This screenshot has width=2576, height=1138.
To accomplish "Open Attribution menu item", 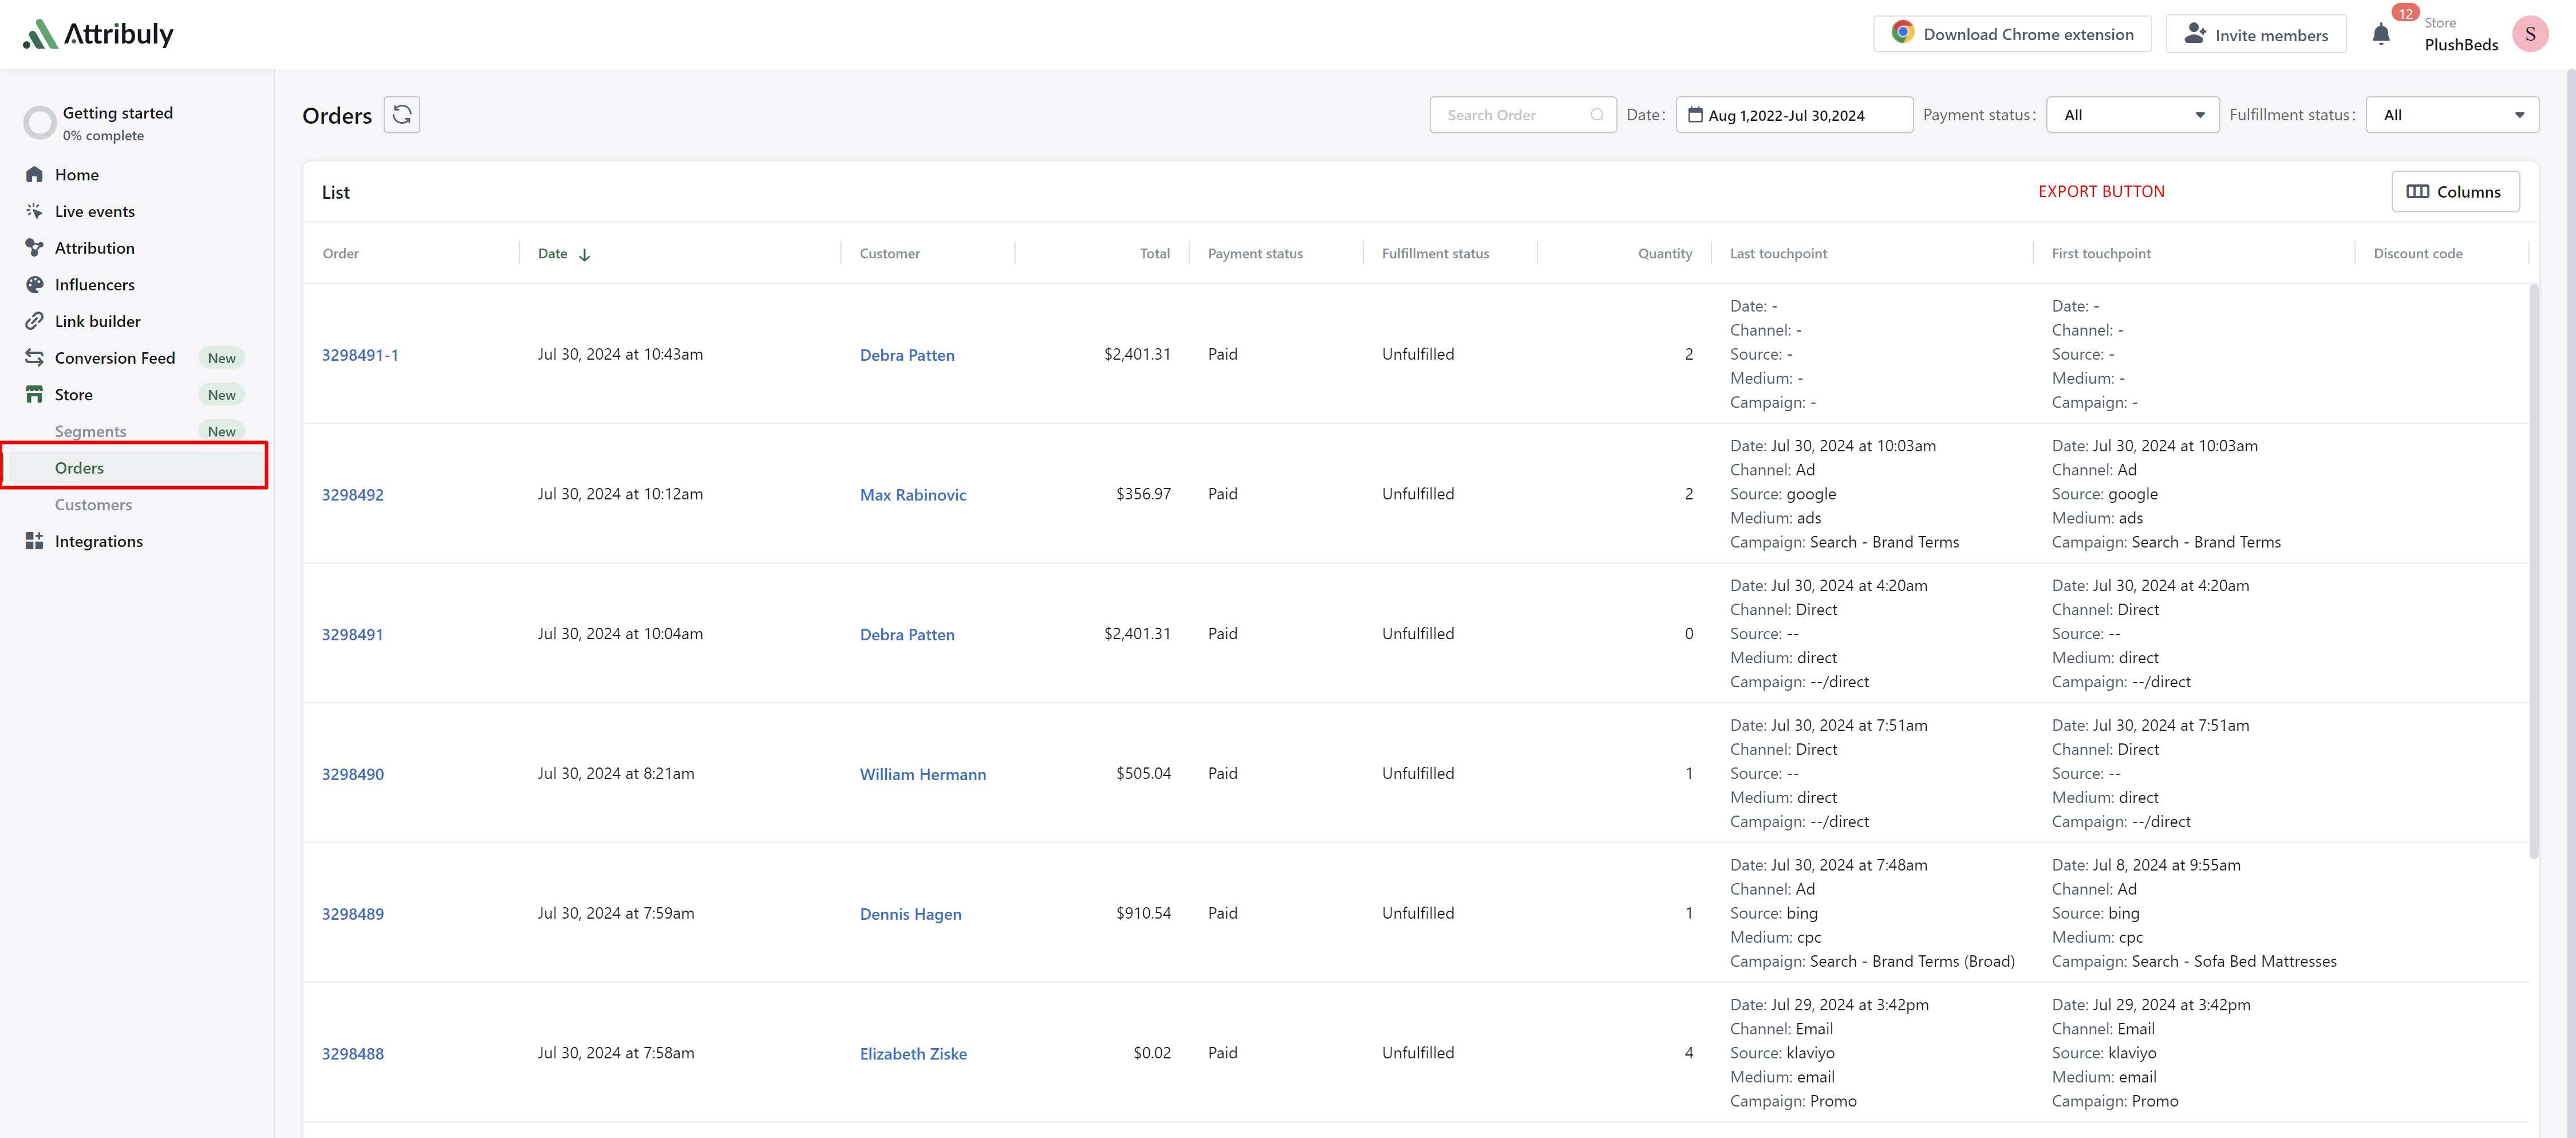I will [95, 248].
